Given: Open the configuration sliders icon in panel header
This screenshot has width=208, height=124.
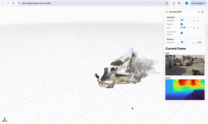Looking at the screenshot, I should click(x=202, y=12).
